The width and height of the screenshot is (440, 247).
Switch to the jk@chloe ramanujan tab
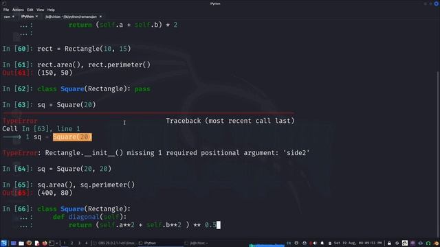tap(71, 16)
